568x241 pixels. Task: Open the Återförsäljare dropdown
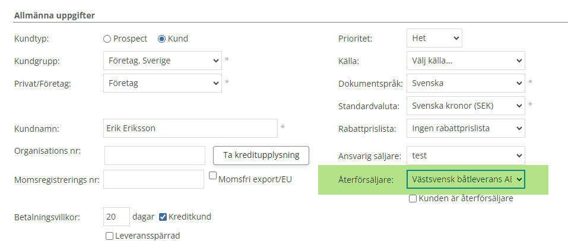(465, 179)
